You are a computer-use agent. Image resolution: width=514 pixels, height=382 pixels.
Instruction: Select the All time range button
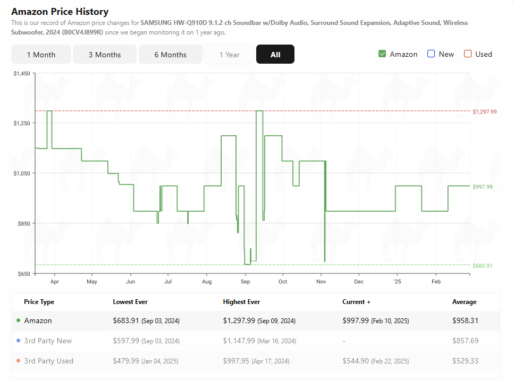pyautogui.click(x=275, y=54)
